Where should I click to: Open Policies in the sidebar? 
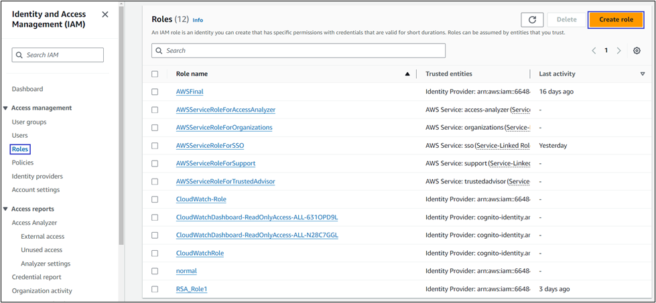click(22, 163)
